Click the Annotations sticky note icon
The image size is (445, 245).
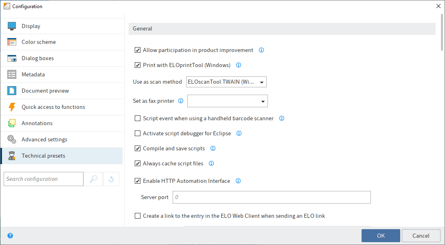11,123
